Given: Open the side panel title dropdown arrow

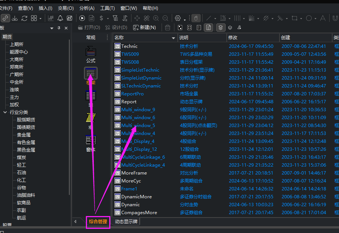Looking at the screenshot, I should pyautogui.click(x=52, y=28).
